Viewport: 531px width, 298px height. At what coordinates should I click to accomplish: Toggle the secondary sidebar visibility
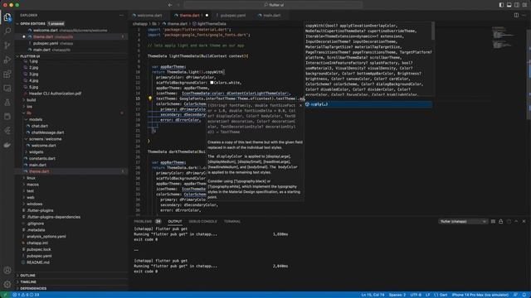517,5
